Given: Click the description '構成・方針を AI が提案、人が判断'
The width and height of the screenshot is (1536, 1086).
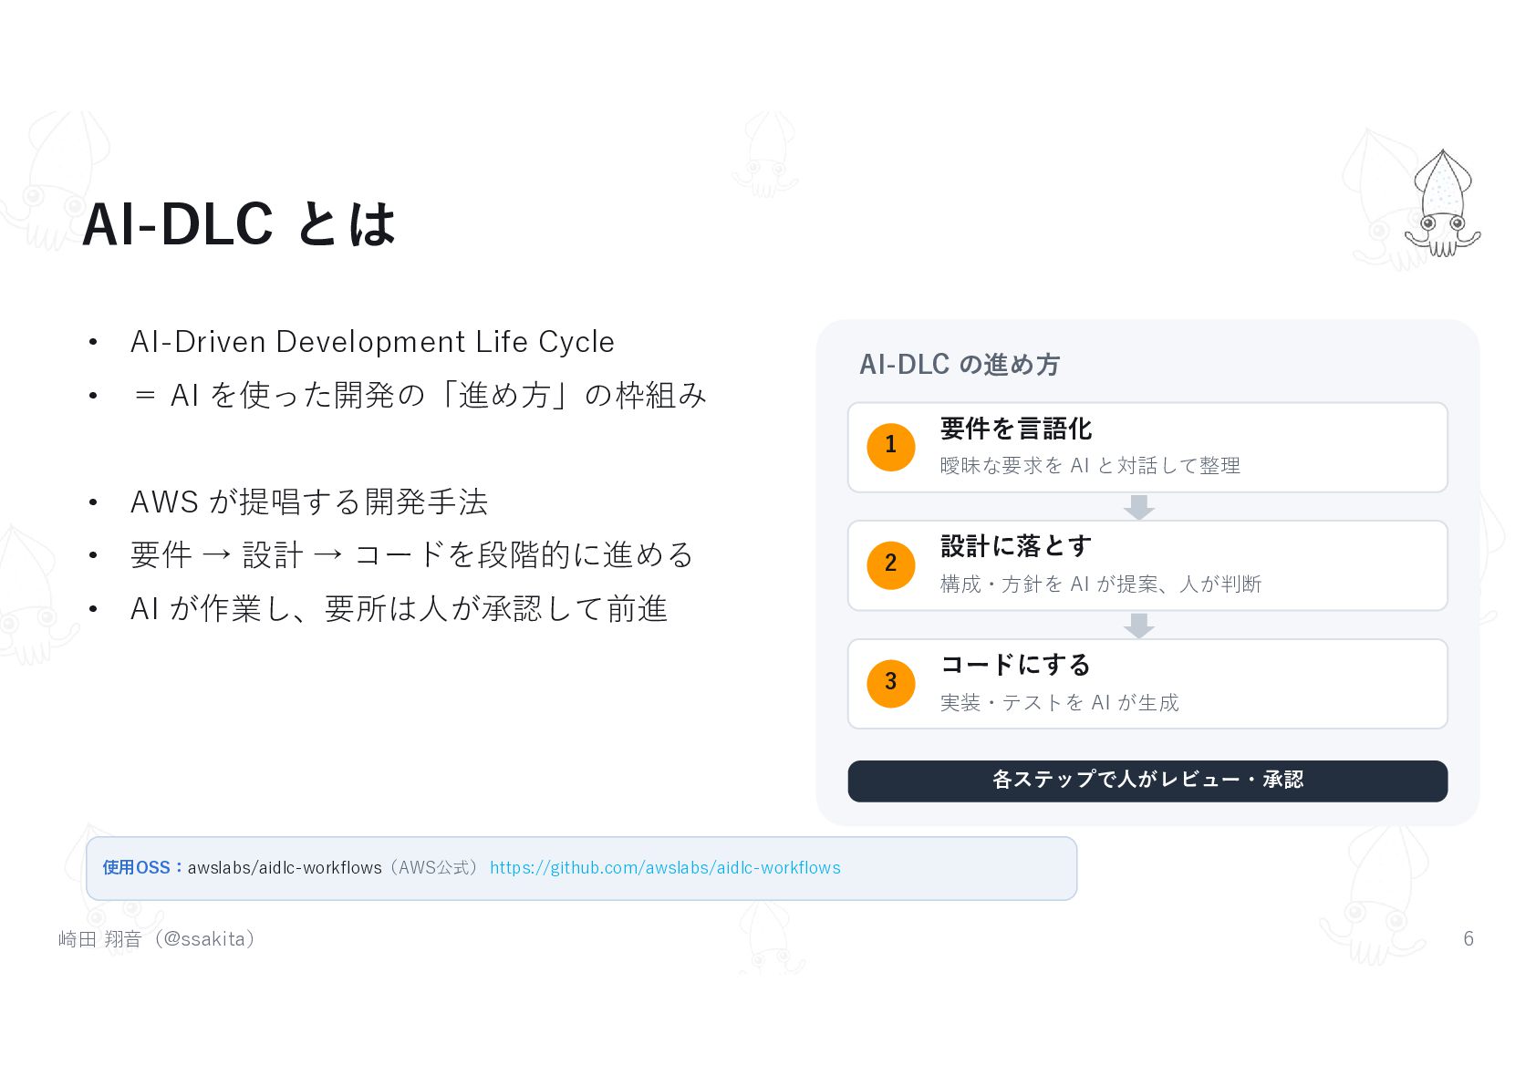Looking at the screenshot, I should (x=1101, y=584).
